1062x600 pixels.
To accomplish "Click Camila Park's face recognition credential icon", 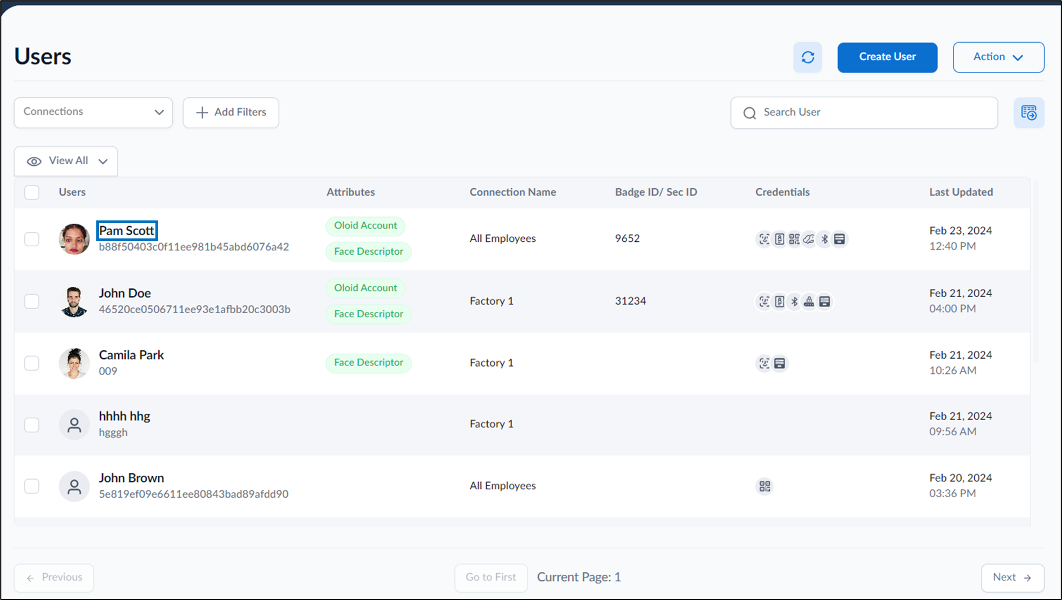I will 764,363.
